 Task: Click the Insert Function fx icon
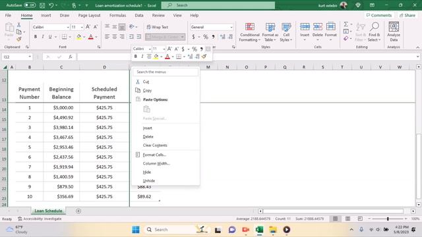(x=71, y=57)
